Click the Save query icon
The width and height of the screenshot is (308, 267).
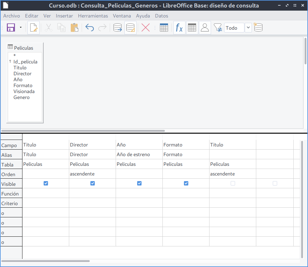(x=11, y=28)
